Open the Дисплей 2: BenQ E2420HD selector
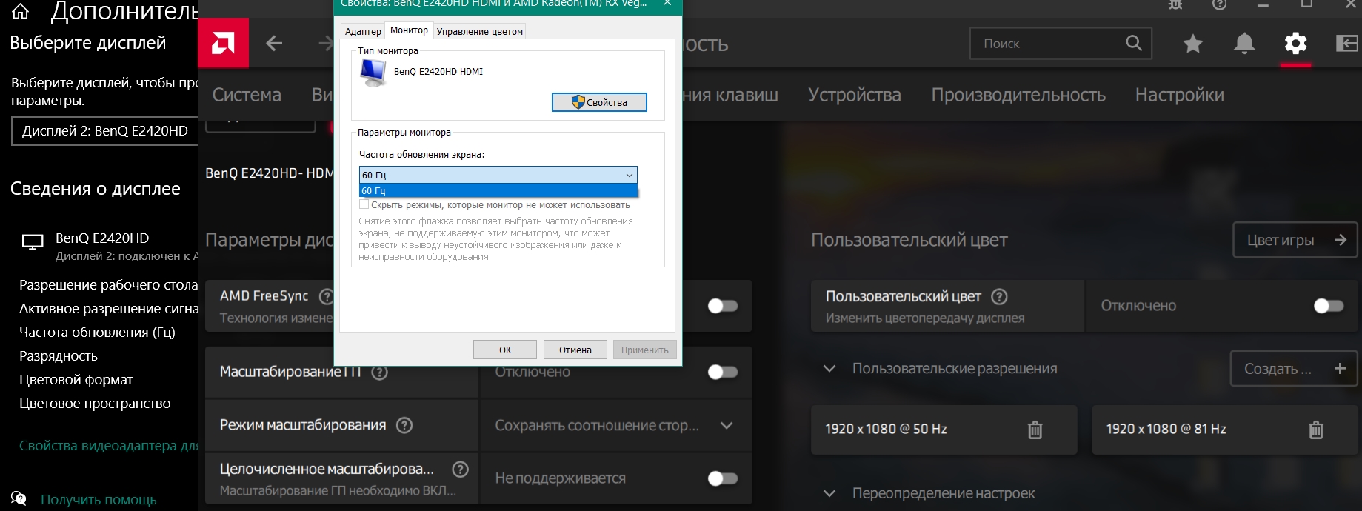The image size is (1362, 511). pyautogui.click(x=104, y=131)
